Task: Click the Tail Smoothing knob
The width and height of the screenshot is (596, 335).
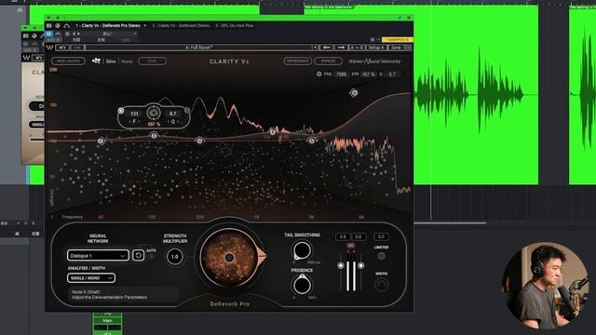Action: coord(302,250)
